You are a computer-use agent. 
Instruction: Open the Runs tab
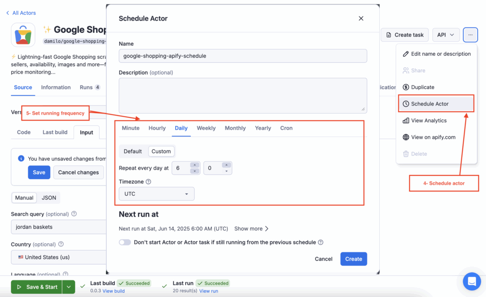[x=90, y=87]
